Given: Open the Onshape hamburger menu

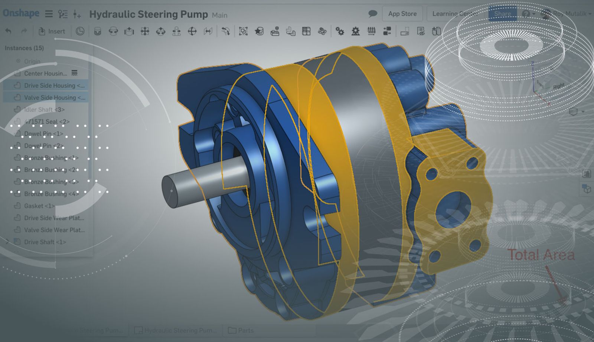Looking at the screenshot, I should 49,14.
